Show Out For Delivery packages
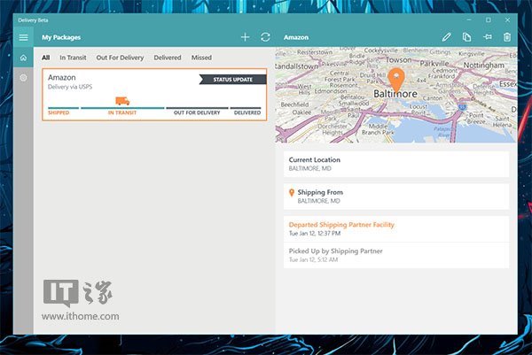532x355 pixels. (120, 58)
